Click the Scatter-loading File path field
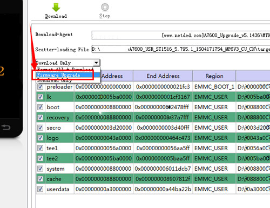 181,49
